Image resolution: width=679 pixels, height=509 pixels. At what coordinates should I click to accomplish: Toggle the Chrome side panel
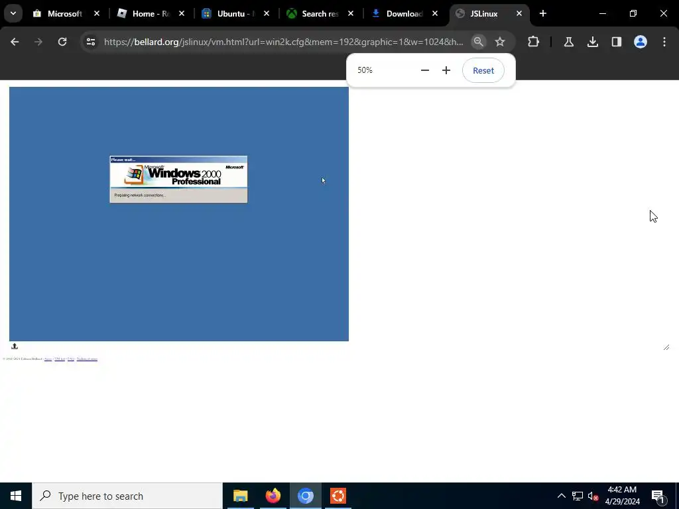click(616, 42)
